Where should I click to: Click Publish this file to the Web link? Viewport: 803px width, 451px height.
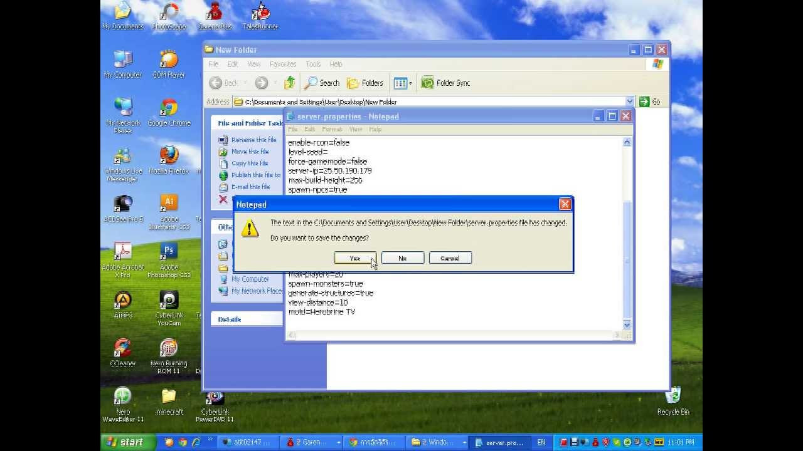(256, 175)
